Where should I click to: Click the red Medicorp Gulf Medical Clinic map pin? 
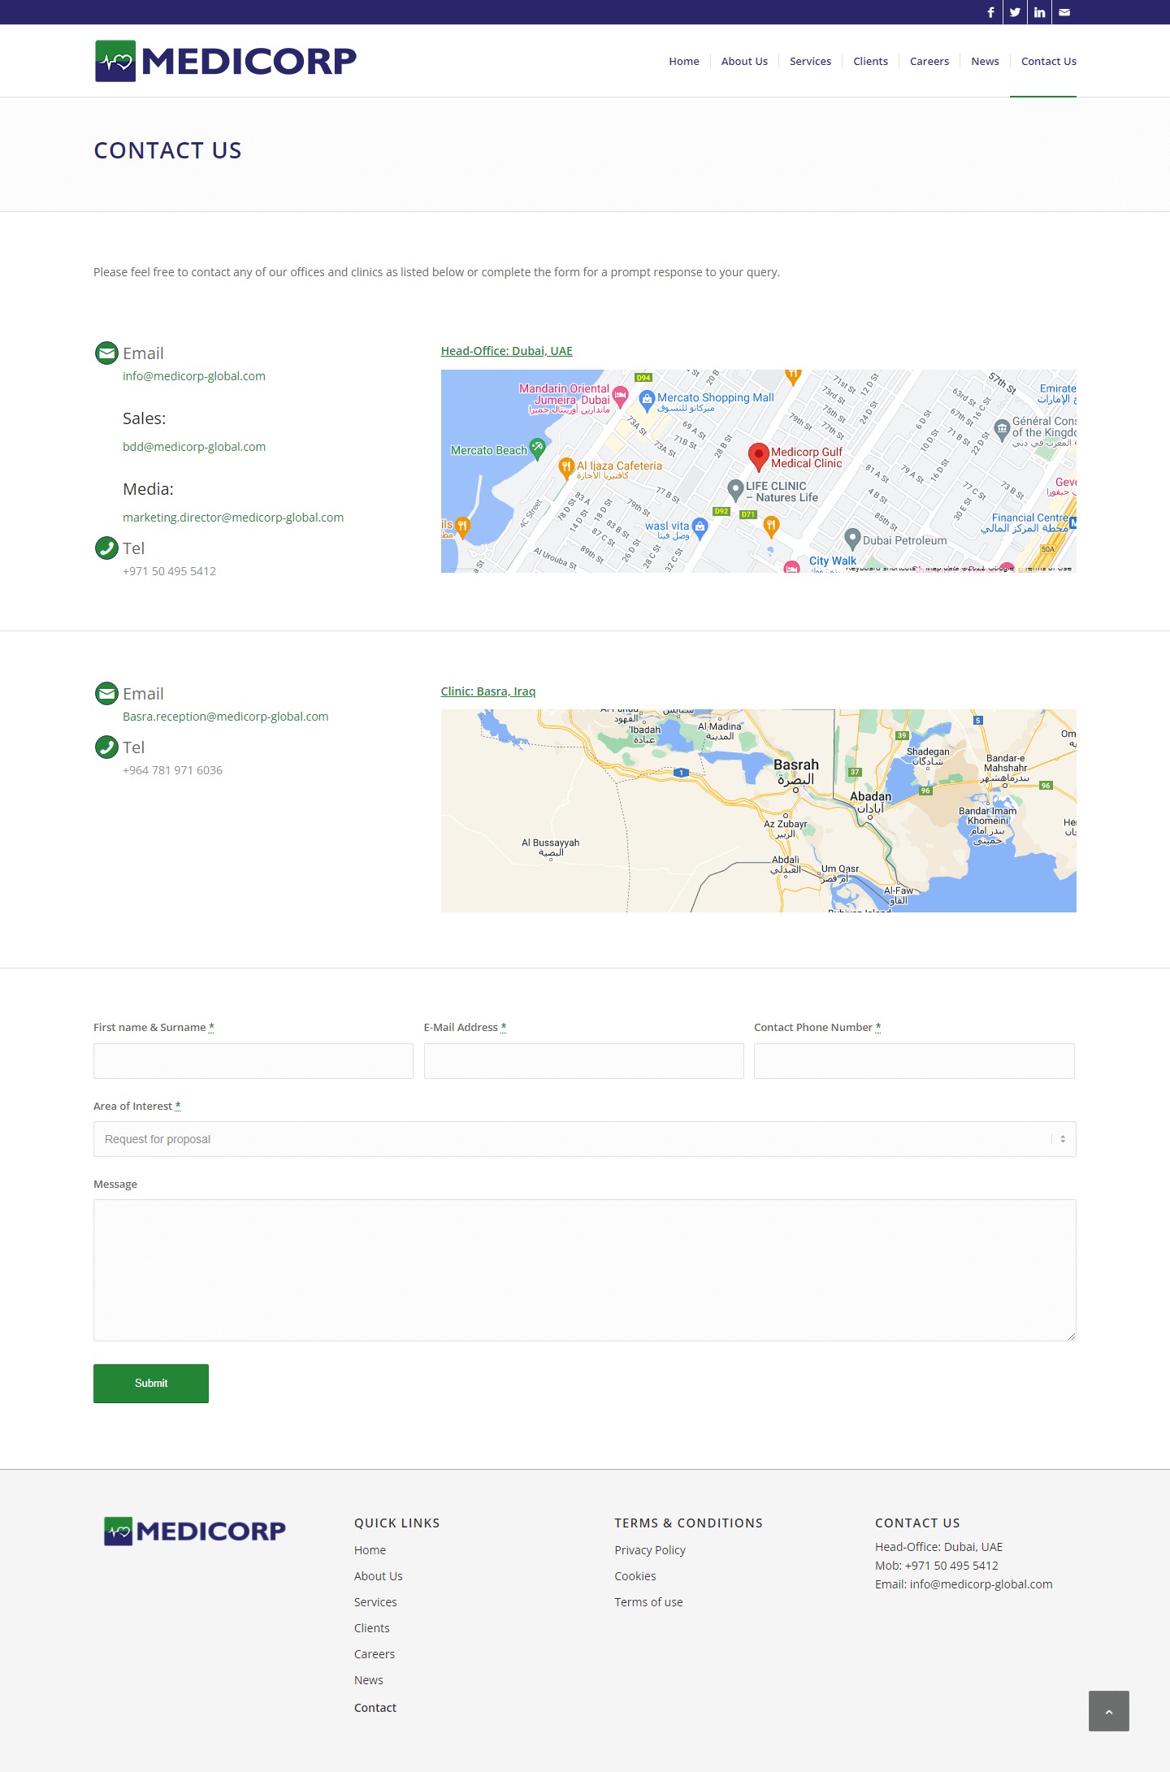click(x=758, y=457)
